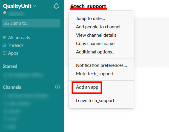Image resolution: width=169 pixels, height=132 pixels.
Task: Click the All unreads list icon
Action: (4, 37)
